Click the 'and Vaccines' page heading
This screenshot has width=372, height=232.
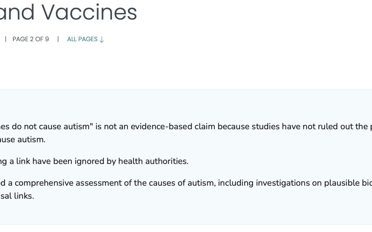68,12
